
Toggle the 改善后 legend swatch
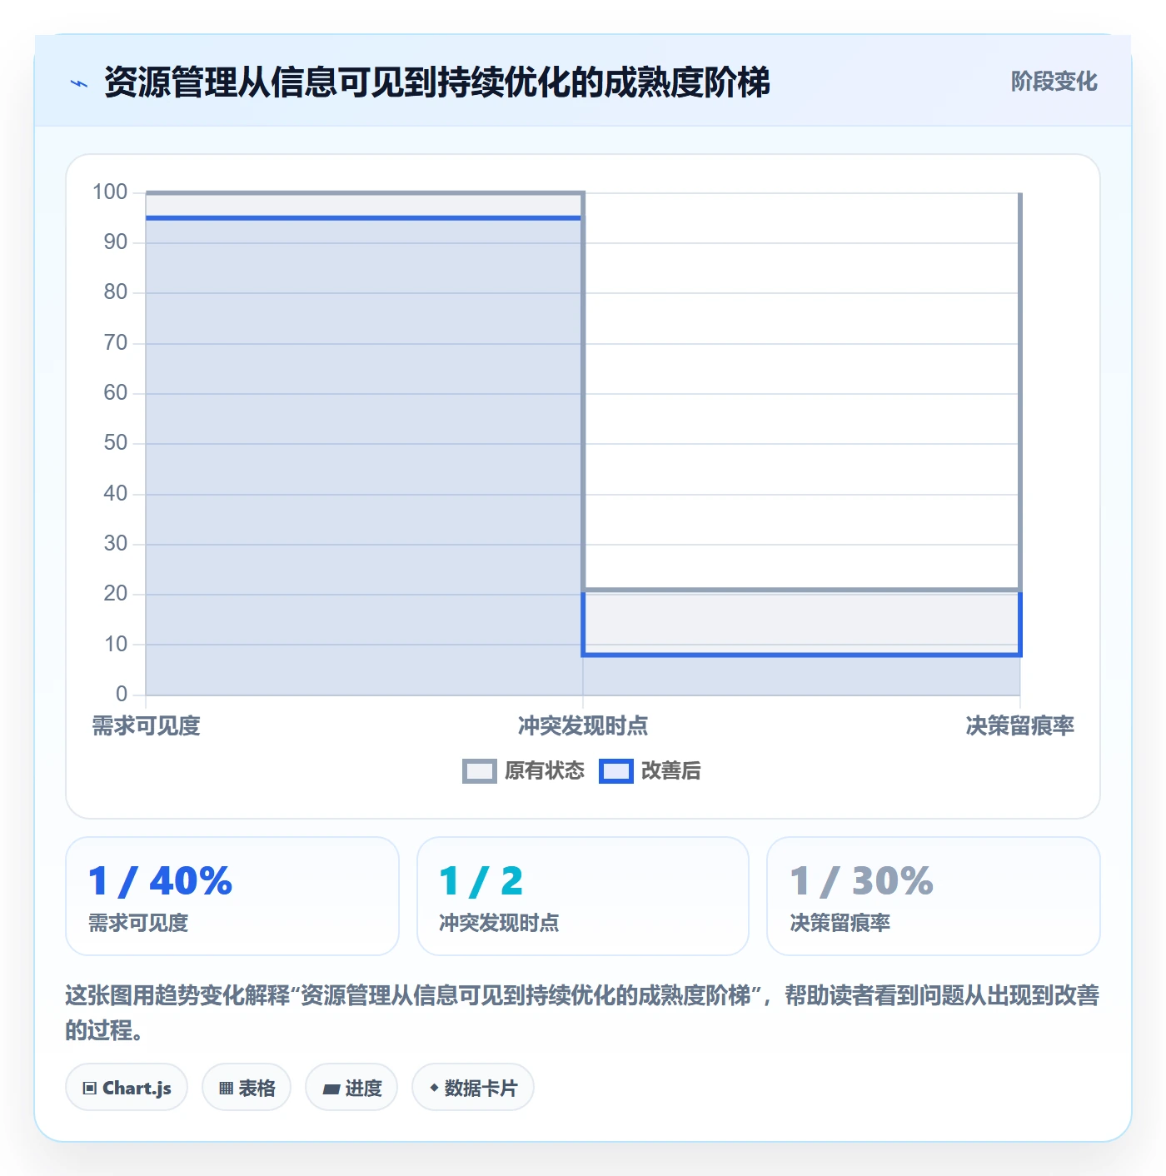coord(616,771)
